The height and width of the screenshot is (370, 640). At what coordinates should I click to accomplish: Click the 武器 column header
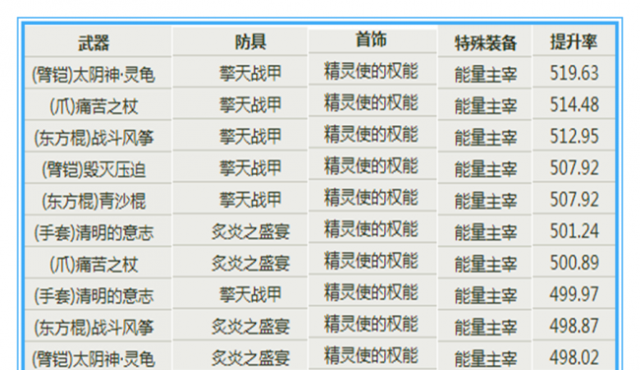[94, 43]
